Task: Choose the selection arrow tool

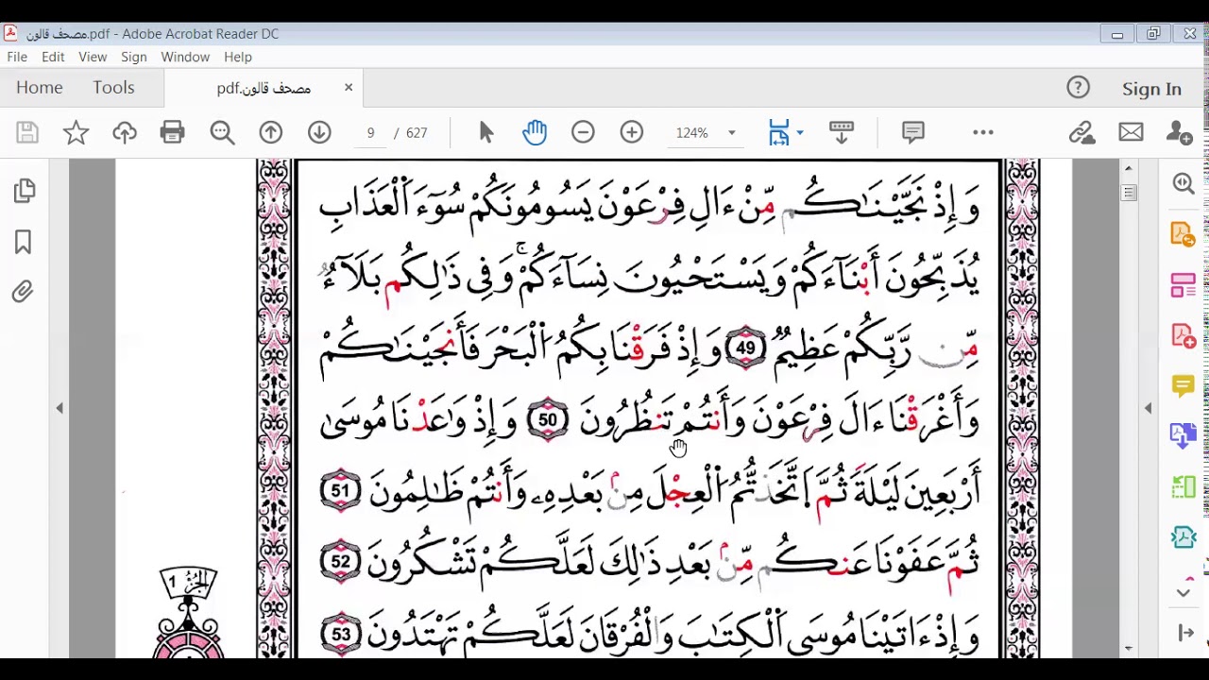Action: pyautogui.click(x=486, y=133)
